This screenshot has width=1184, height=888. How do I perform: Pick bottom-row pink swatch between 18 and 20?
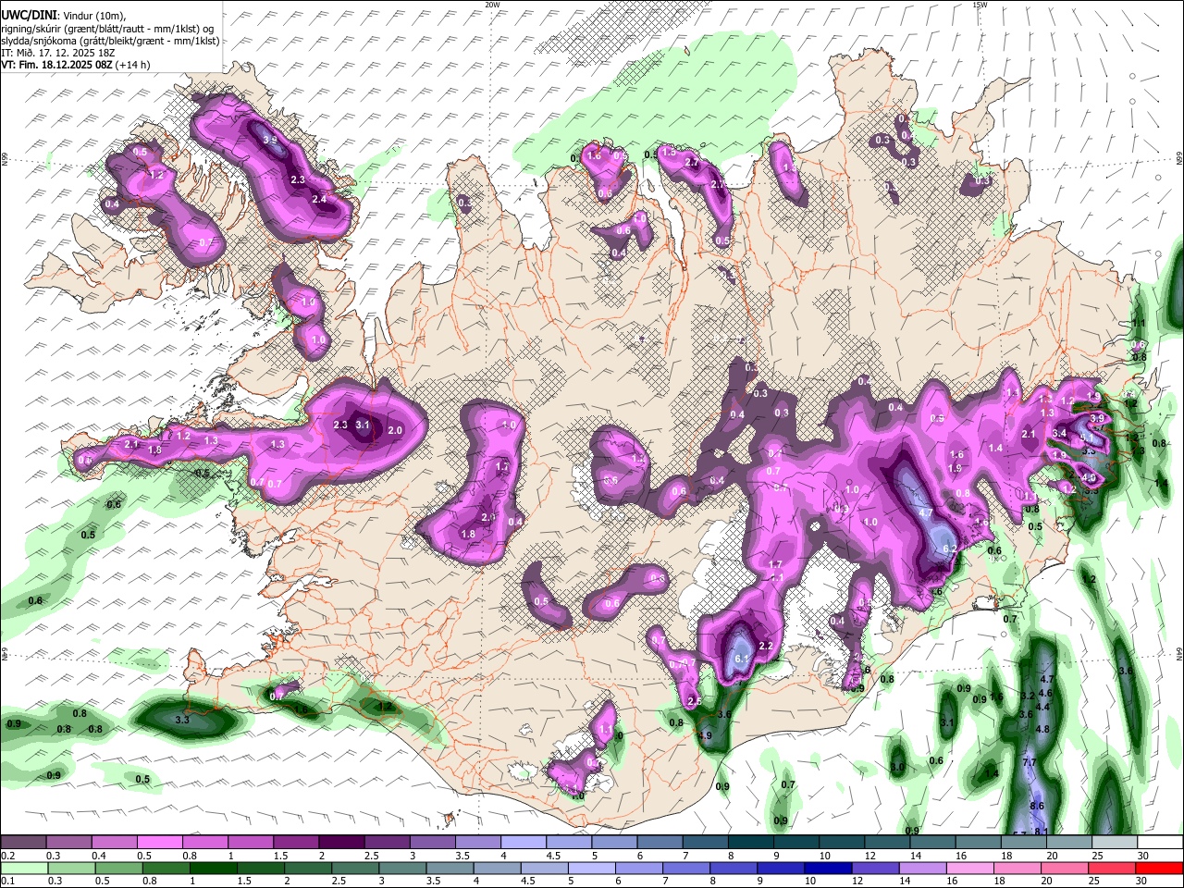click(x=1017, y=868)
